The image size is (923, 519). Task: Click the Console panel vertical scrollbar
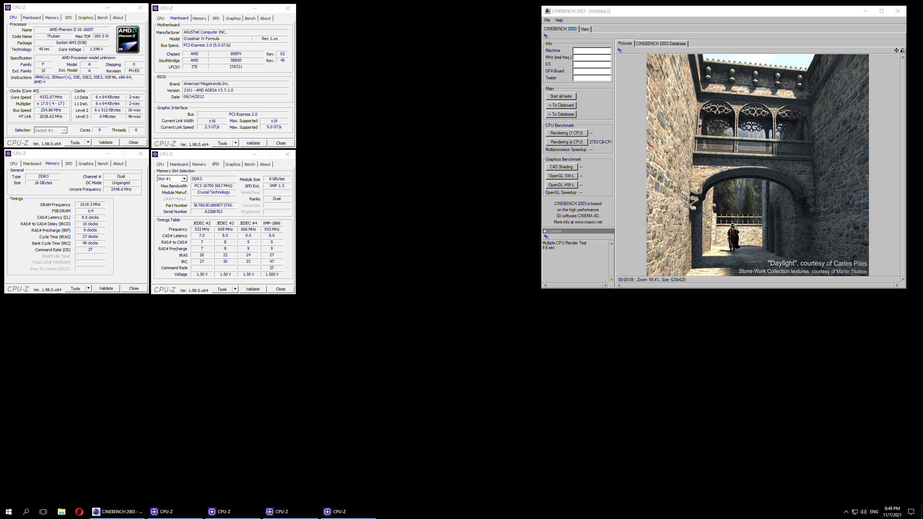(611, 261)
